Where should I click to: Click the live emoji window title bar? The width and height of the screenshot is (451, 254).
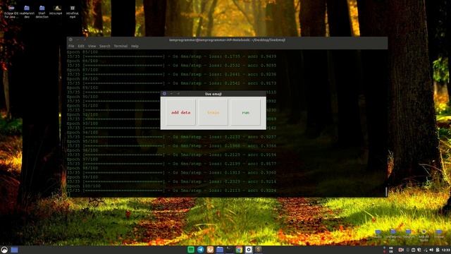pos(213,94)
